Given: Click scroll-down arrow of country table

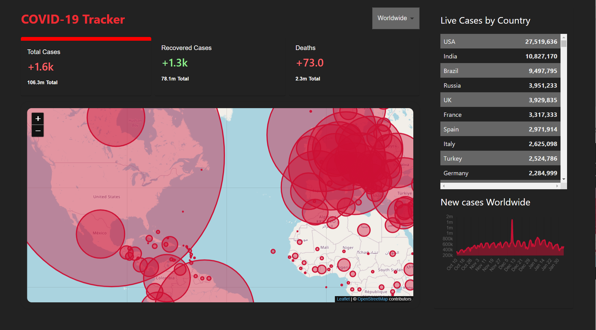Looking at the screenshot, I should click(x=564, y=179).
